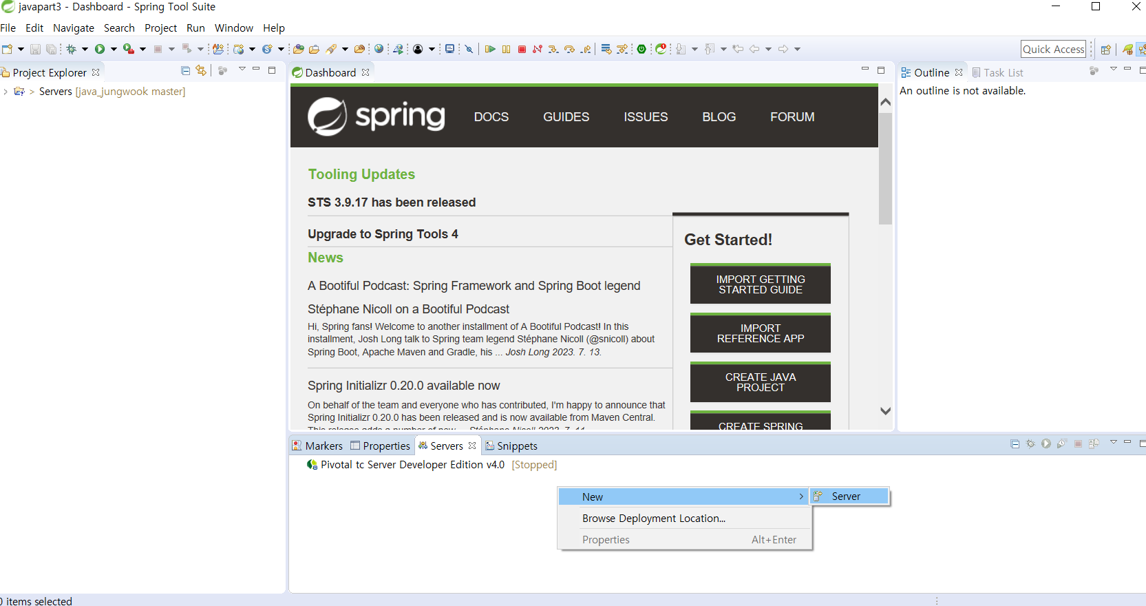Image resolution: width=1146 pixels, height=606 pixels.
Task: Expand the Servers project tree node
Action: pos(6,92)
